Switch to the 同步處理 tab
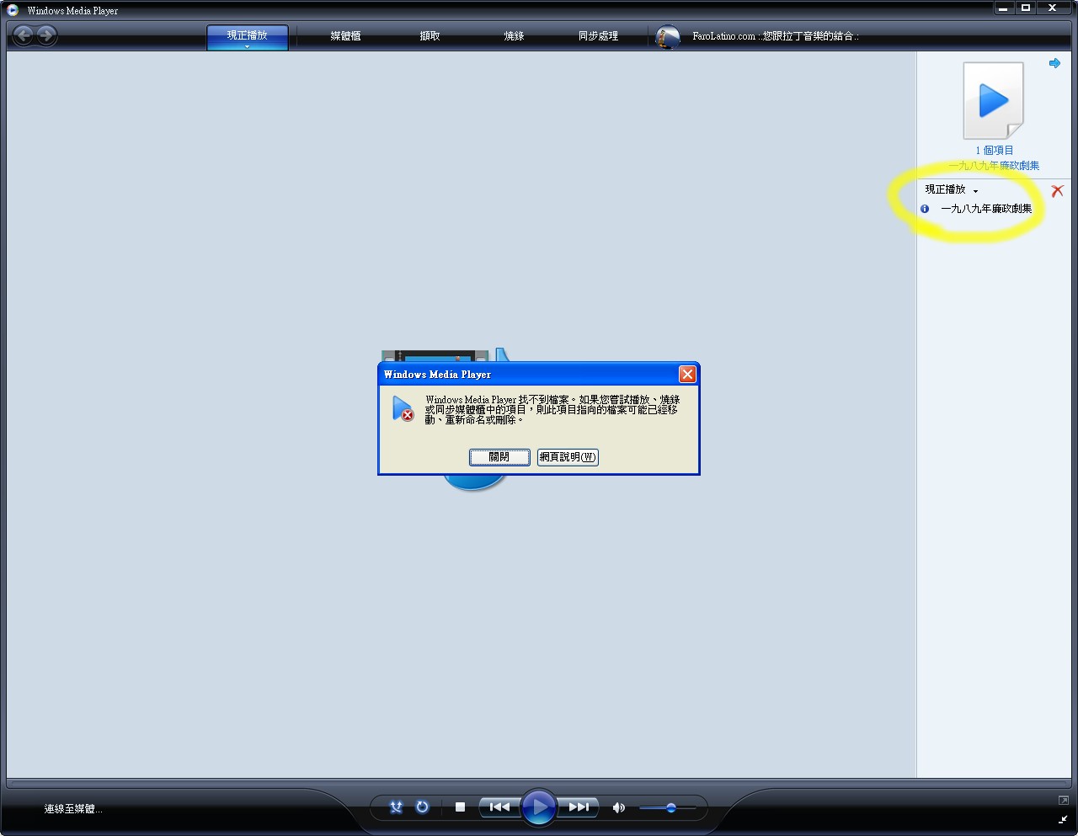Screen dimensions: 1078x836 click(x=599, y=36)
